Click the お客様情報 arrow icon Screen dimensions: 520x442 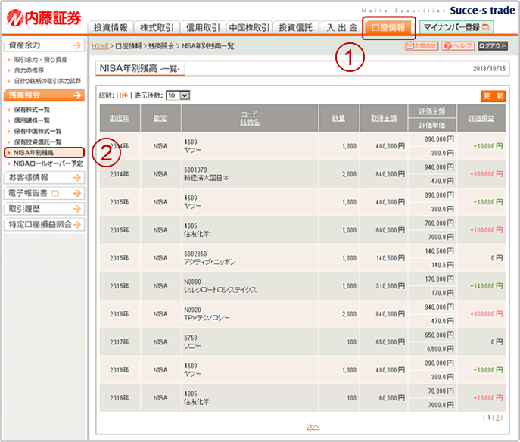(76, 178)
